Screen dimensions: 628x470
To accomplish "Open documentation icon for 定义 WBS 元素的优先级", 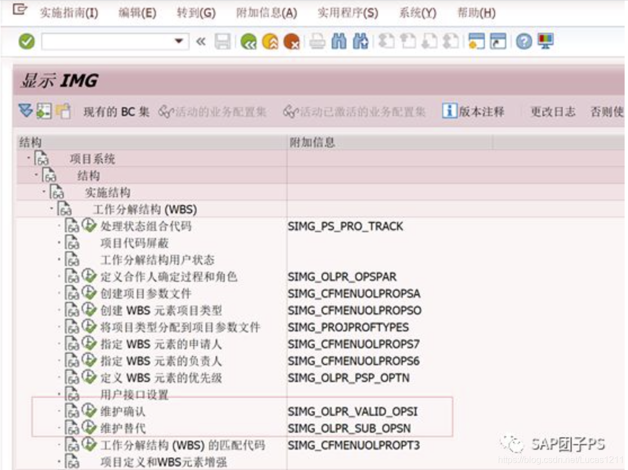I will click(x=73, y=377).
